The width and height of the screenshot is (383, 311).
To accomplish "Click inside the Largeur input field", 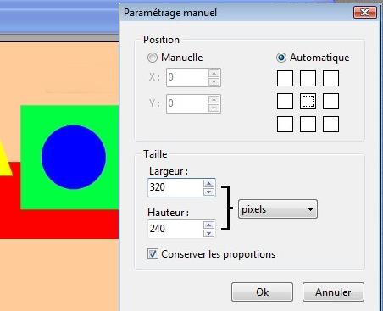I will pos(175,187).
